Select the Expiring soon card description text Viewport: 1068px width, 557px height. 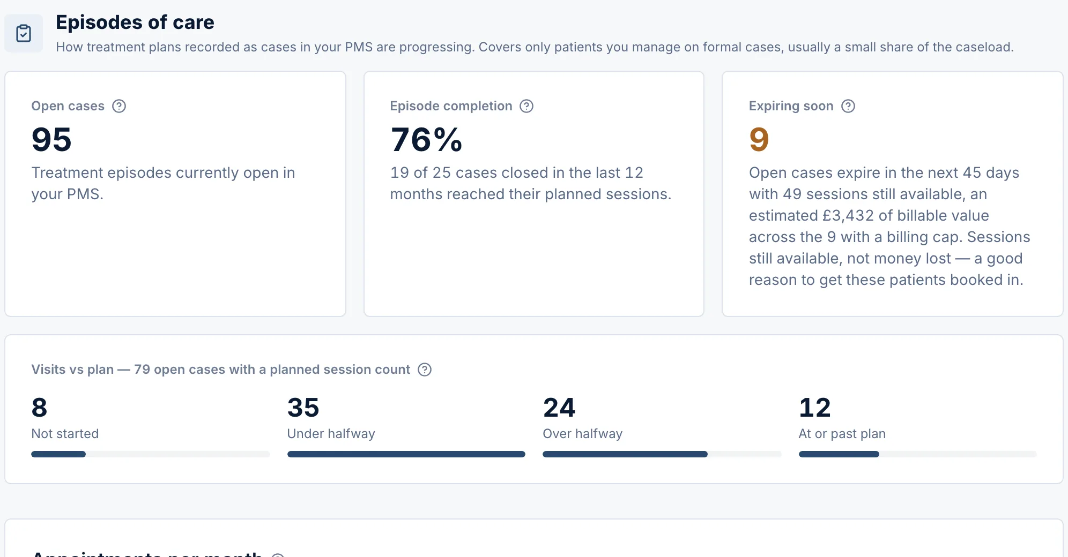[889, 226]
